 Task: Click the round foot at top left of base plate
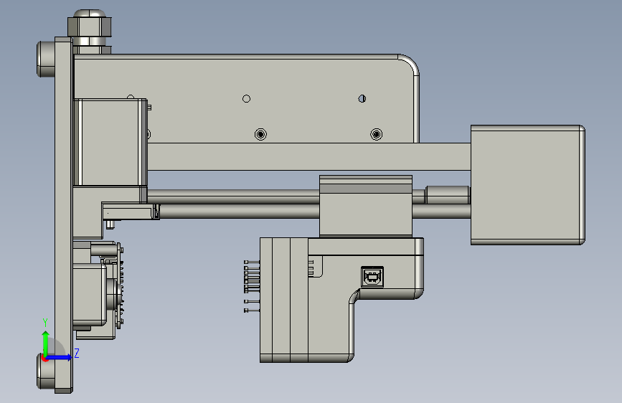(46, 59)
